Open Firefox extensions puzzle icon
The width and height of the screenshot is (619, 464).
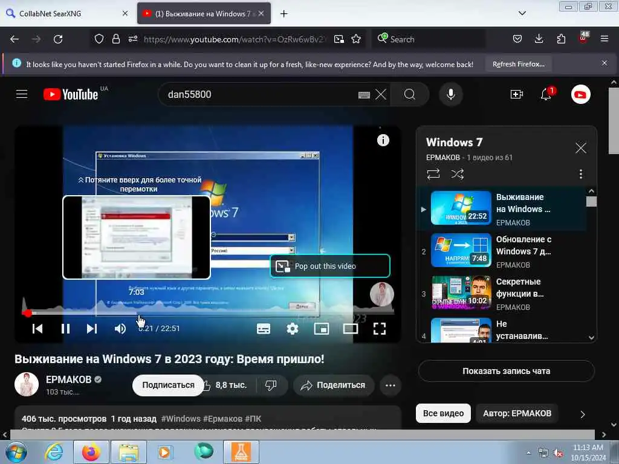click(x=561, y=39)
